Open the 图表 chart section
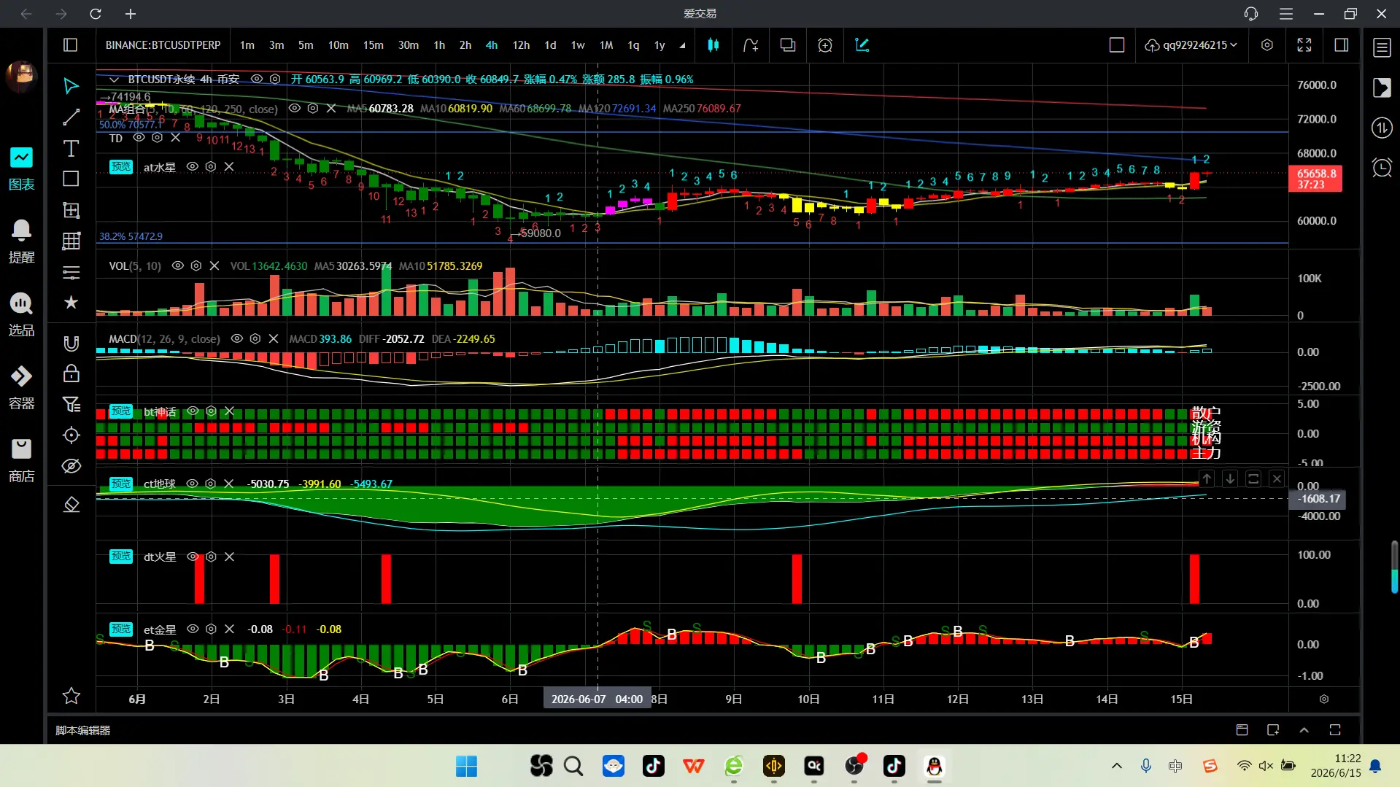This screenshot has width=1400, height=787. click(x=21, y=169)
